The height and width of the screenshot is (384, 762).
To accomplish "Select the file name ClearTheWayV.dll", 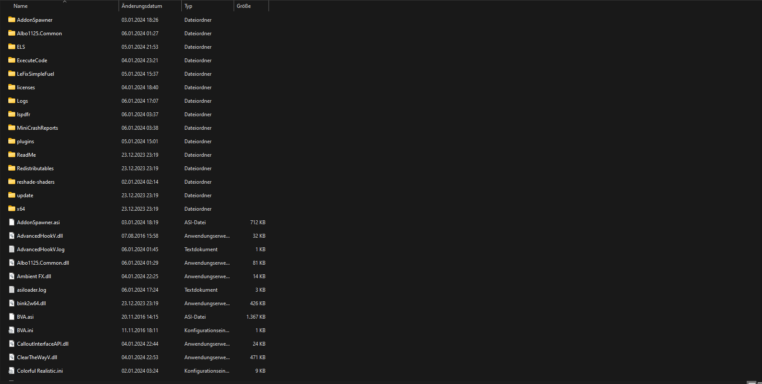I will [37, 357].
